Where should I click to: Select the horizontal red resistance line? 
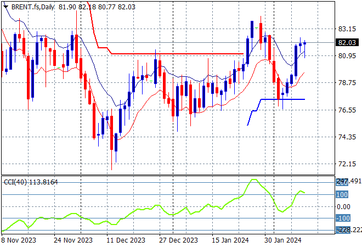tap(177, 54)
